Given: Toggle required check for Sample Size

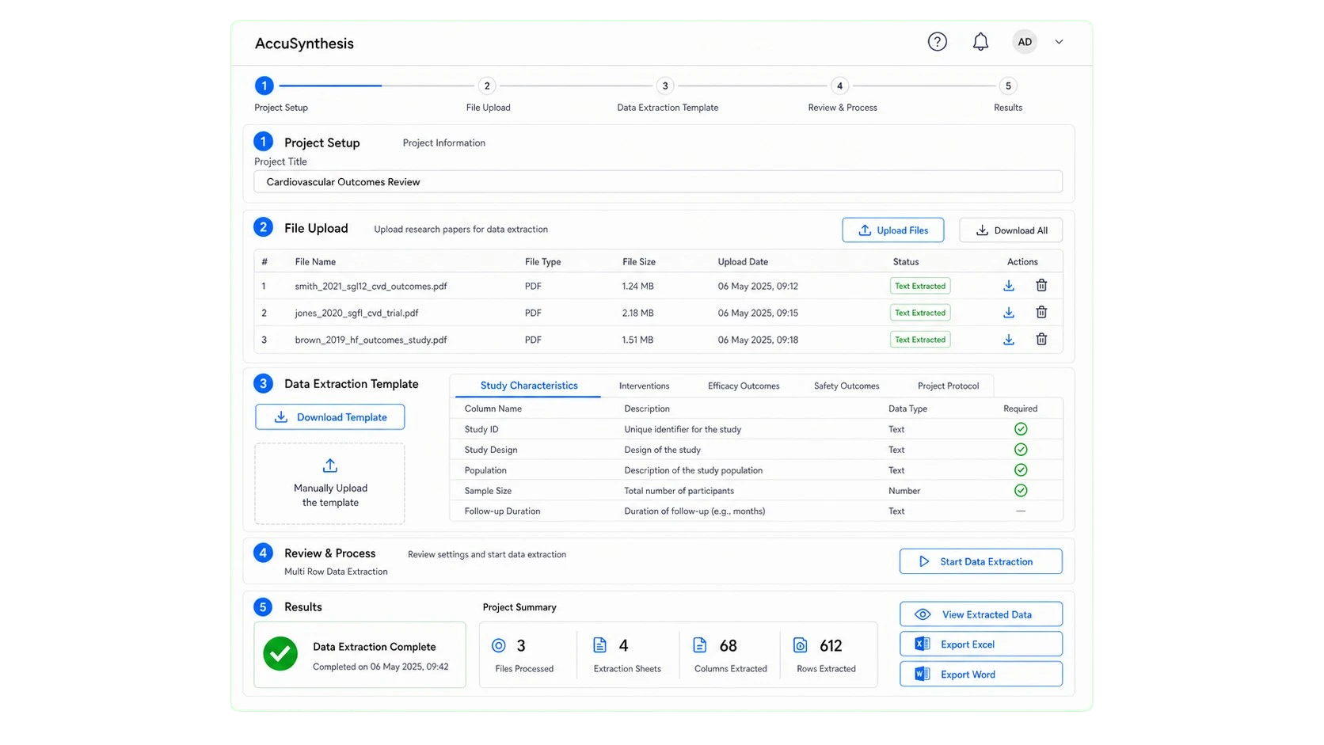Looking at the screenshot, I should tap(1021, 491).
